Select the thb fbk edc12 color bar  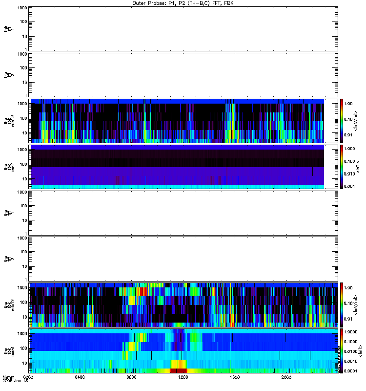pyautogui.click(x=342, y=121)
